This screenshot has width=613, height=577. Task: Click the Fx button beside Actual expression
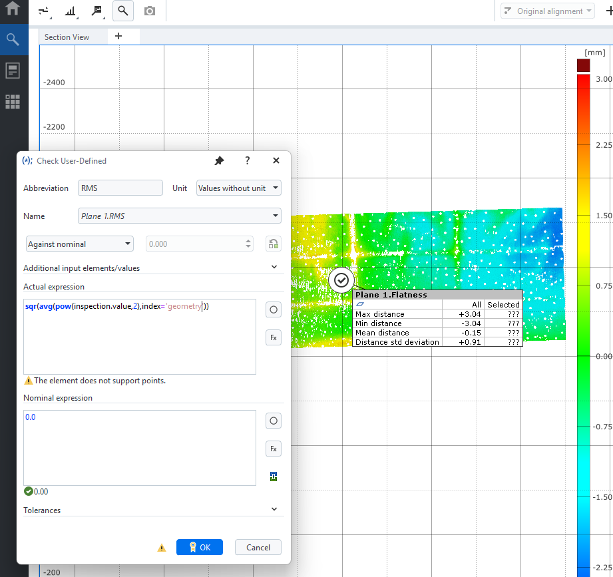[274, 338]
